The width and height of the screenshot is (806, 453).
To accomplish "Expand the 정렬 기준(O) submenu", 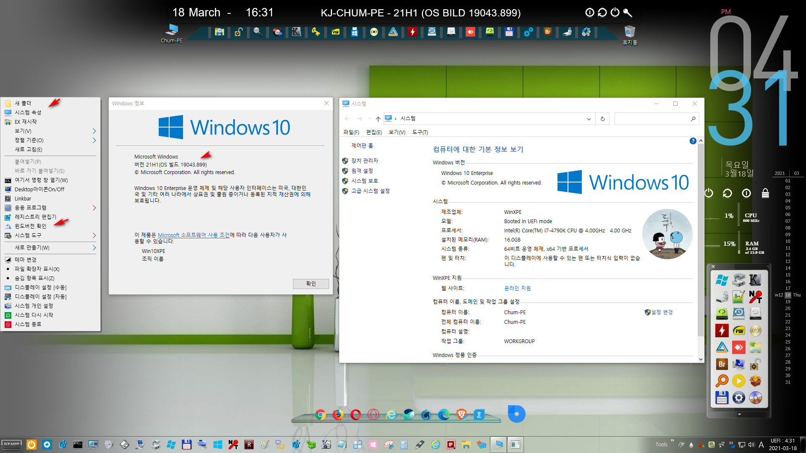I will [x=50, y=140].
